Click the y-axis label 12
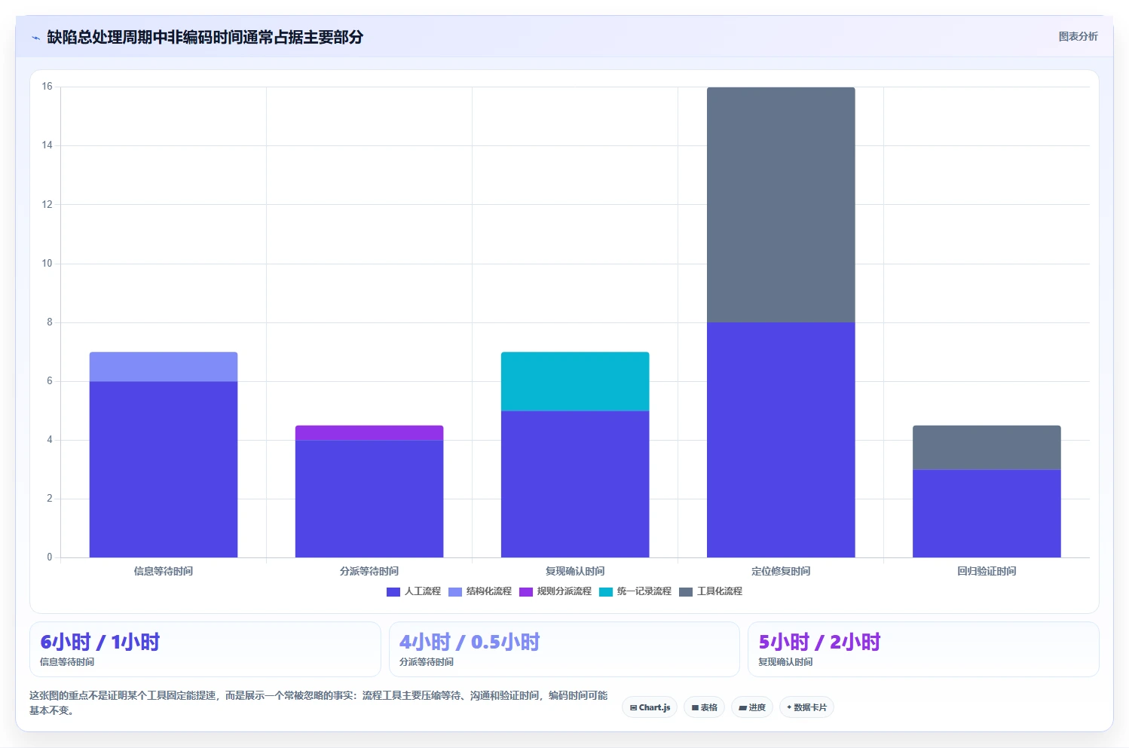This screenshot has width=1129, height=748. click(47, 204)
